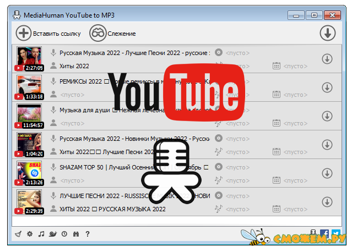Open the Слежение tracking panel
Image resolution: width=352 pixels, height=252 pixels.
point(113,34)
